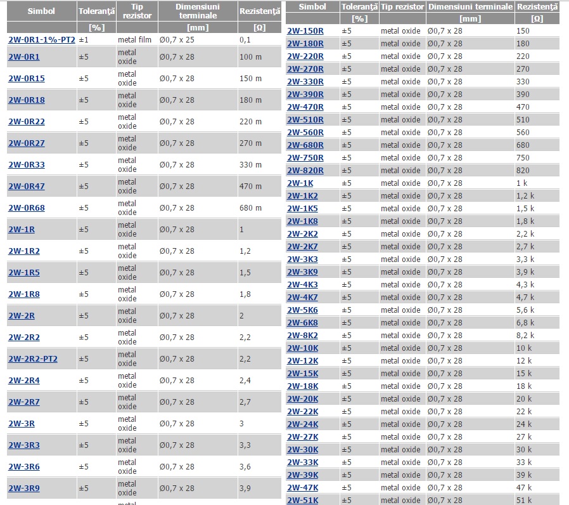The height and width of the screenshot is (505, 569).
Task: Click the 2W-1R2 link
Action: click(24, 251)
